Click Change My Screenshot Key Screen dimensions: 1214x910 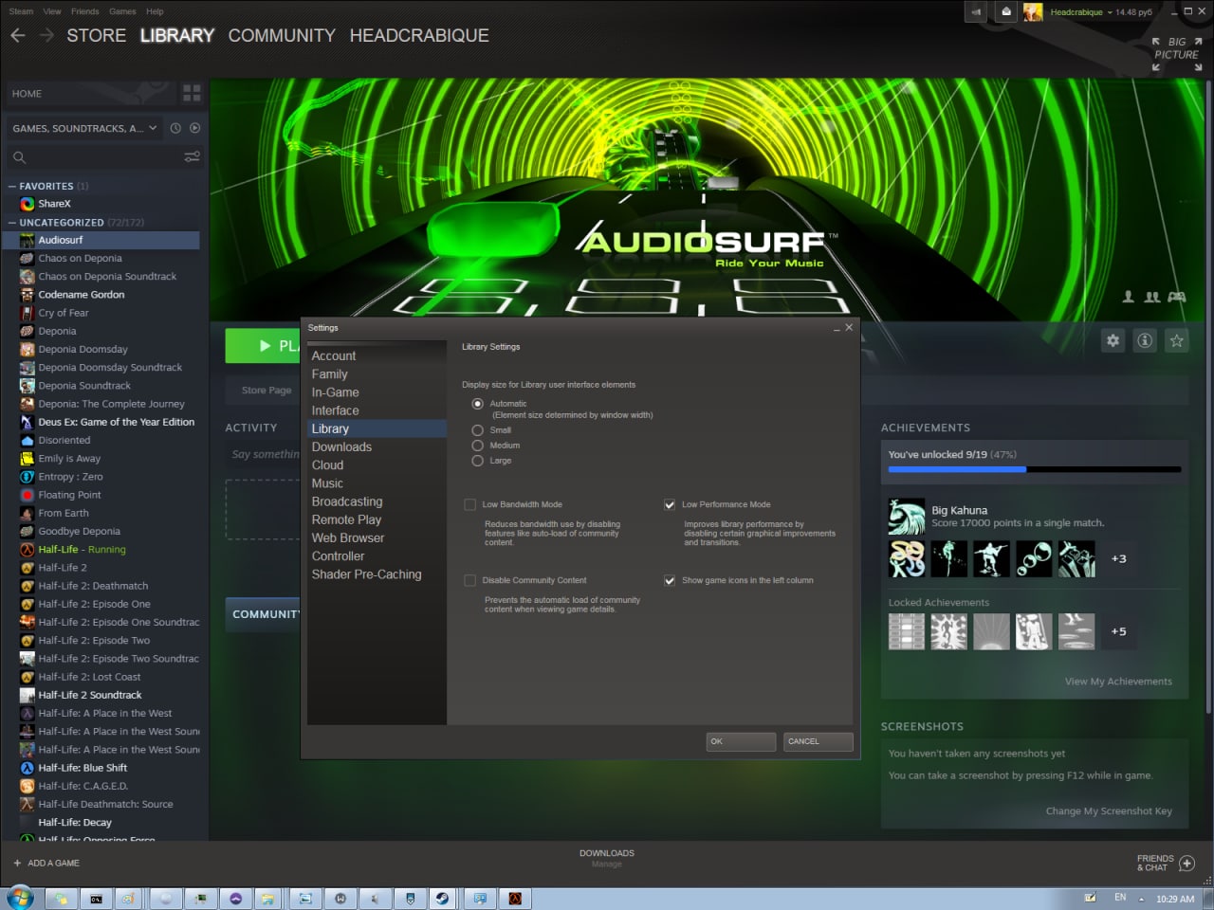point(1109,811)
